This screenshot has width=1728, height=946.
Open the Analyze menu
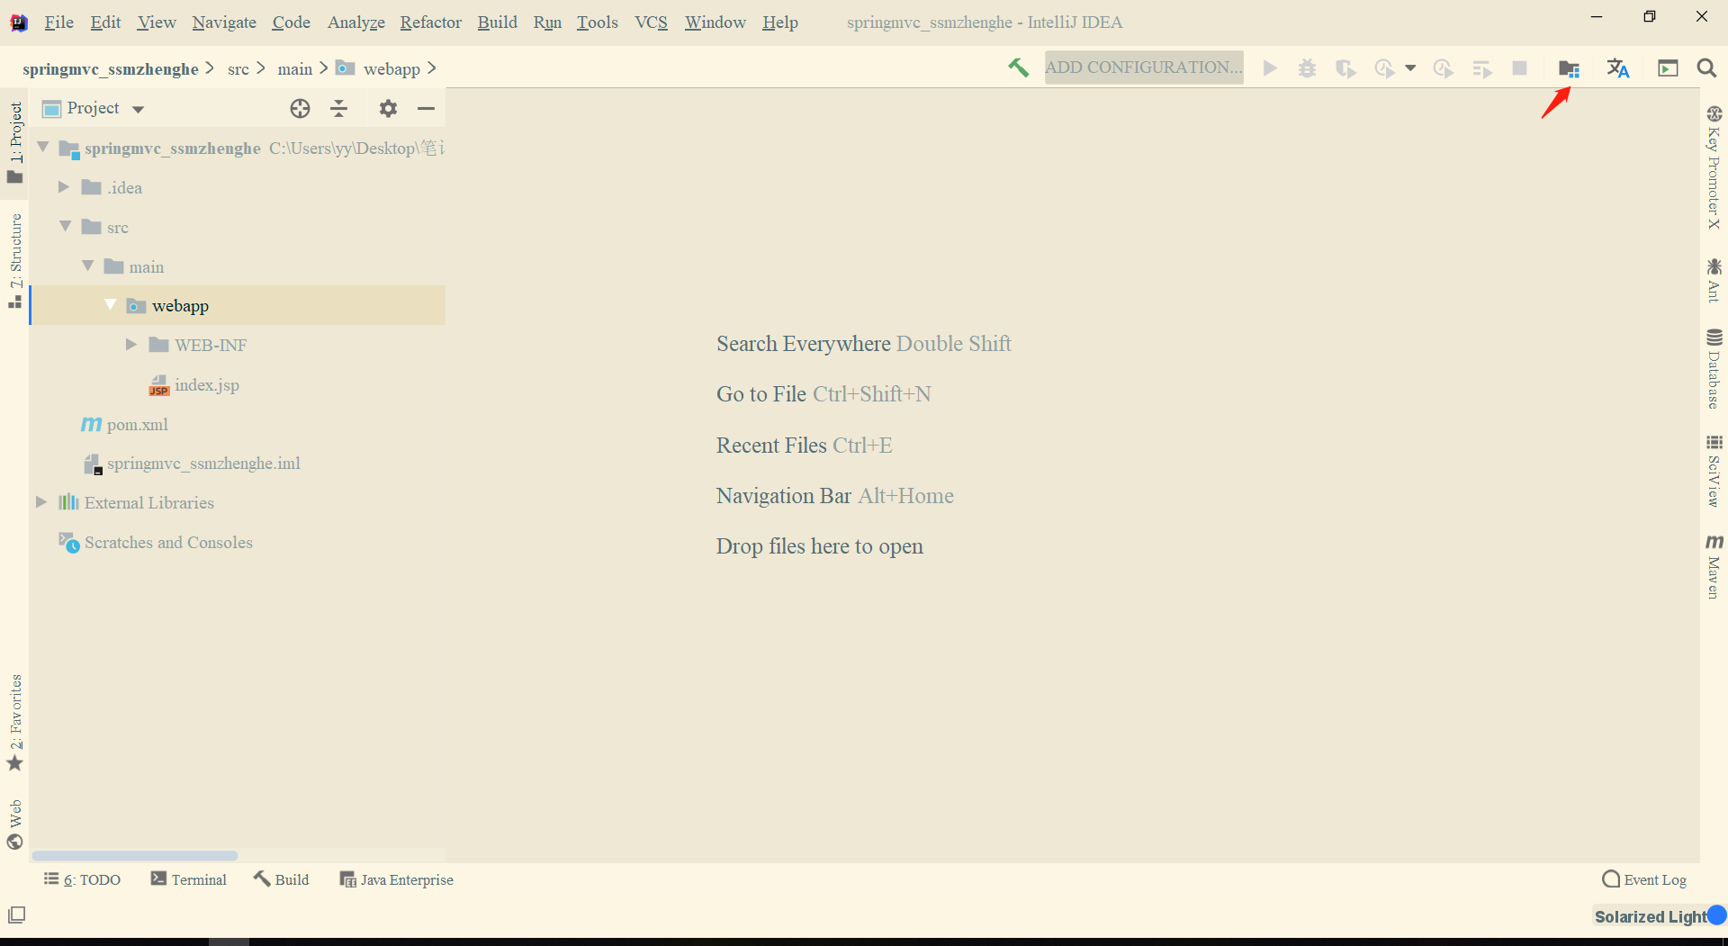(356, 23)
